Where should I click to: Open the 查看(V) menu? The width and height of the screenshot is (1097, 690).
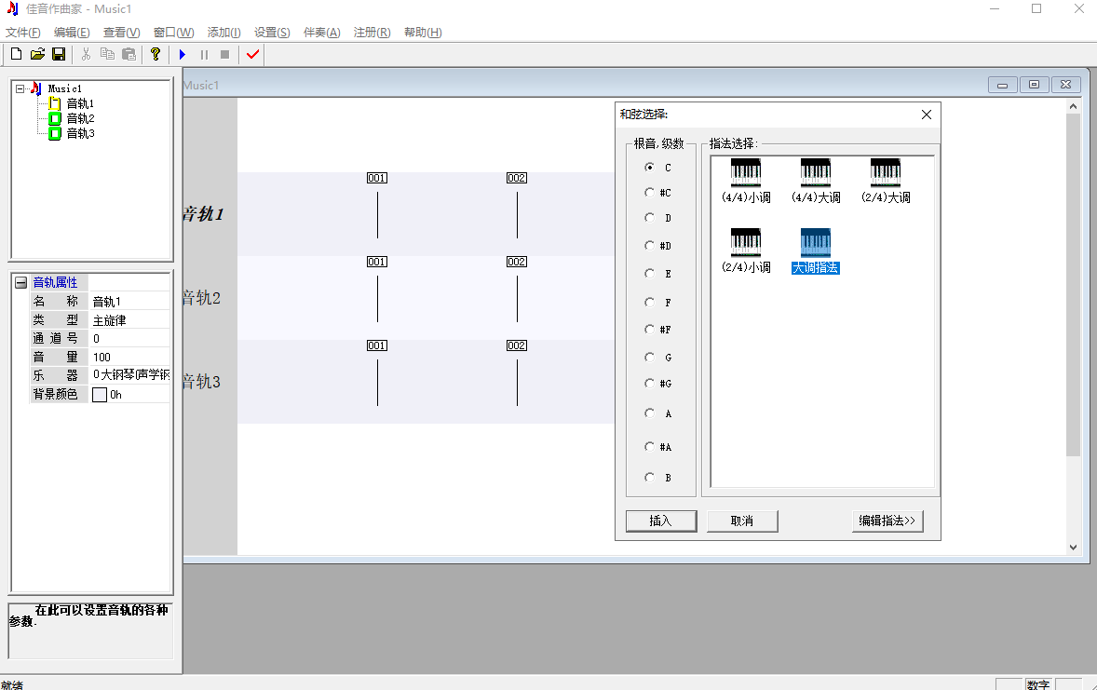[x=122, y=33]
